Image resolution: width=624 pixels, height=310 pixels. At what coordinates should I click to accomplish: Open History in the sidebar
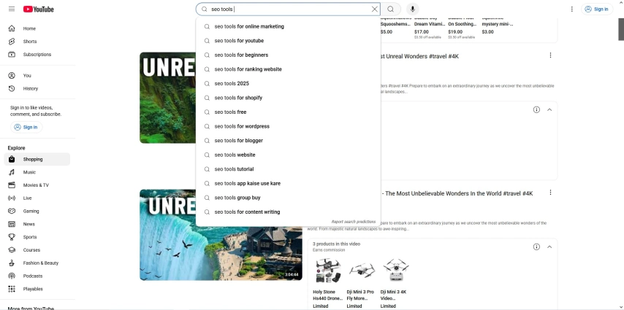point(30,88)
